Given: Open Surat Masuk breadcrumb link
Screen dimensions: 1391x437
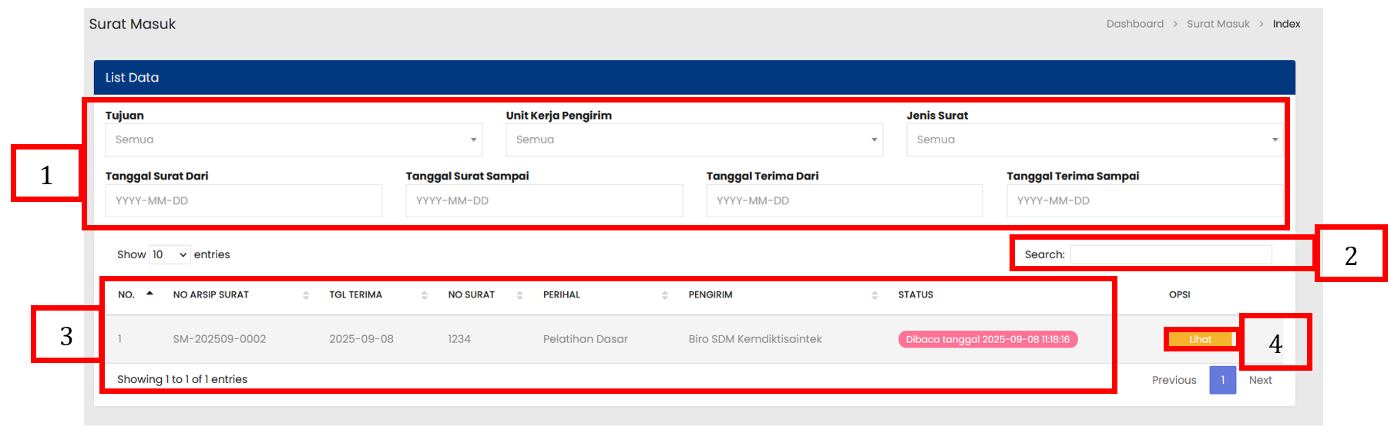Looking at the screenshot, I should pos(1218,24).
